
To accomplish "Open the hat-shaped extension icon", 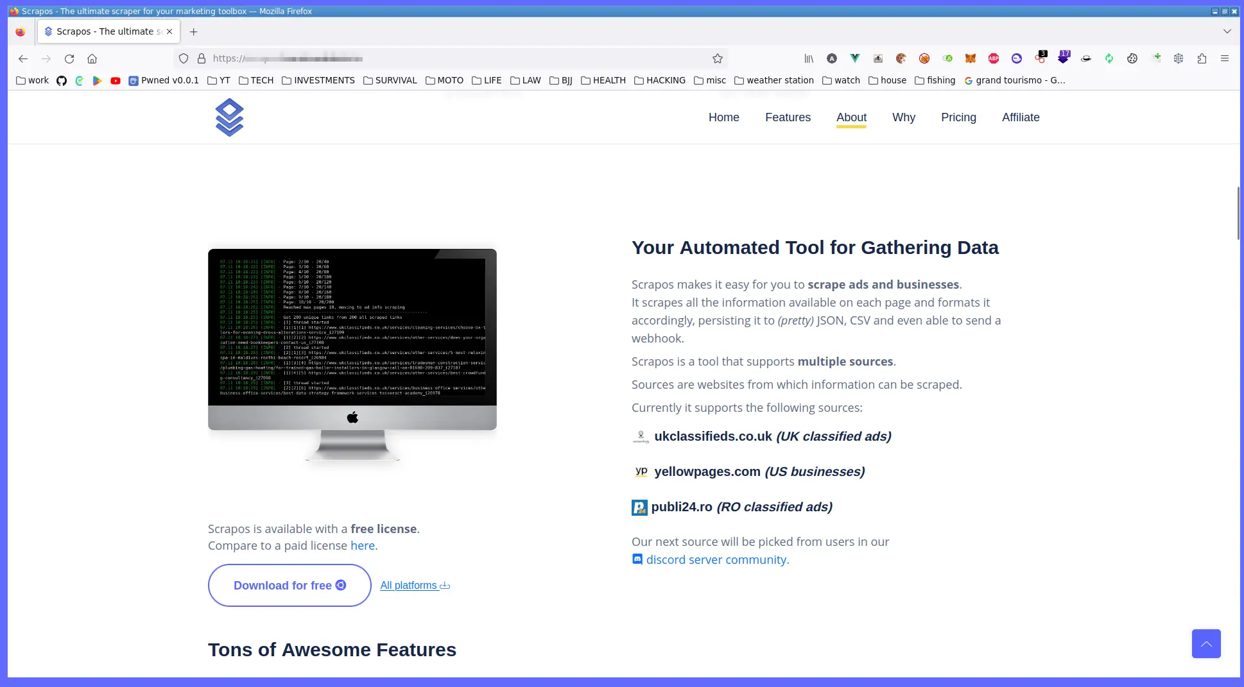I will pos(1086,58).
